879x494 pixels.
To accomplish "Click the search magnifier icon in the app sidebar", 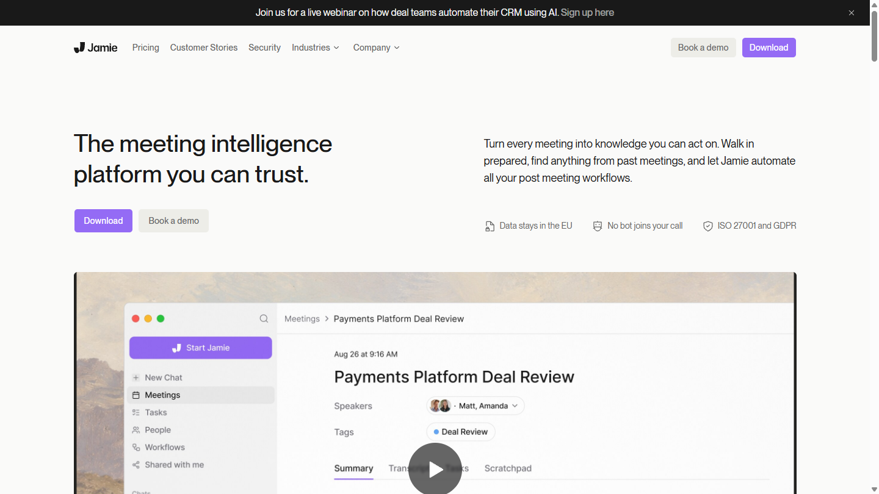I will coord(264,318).
